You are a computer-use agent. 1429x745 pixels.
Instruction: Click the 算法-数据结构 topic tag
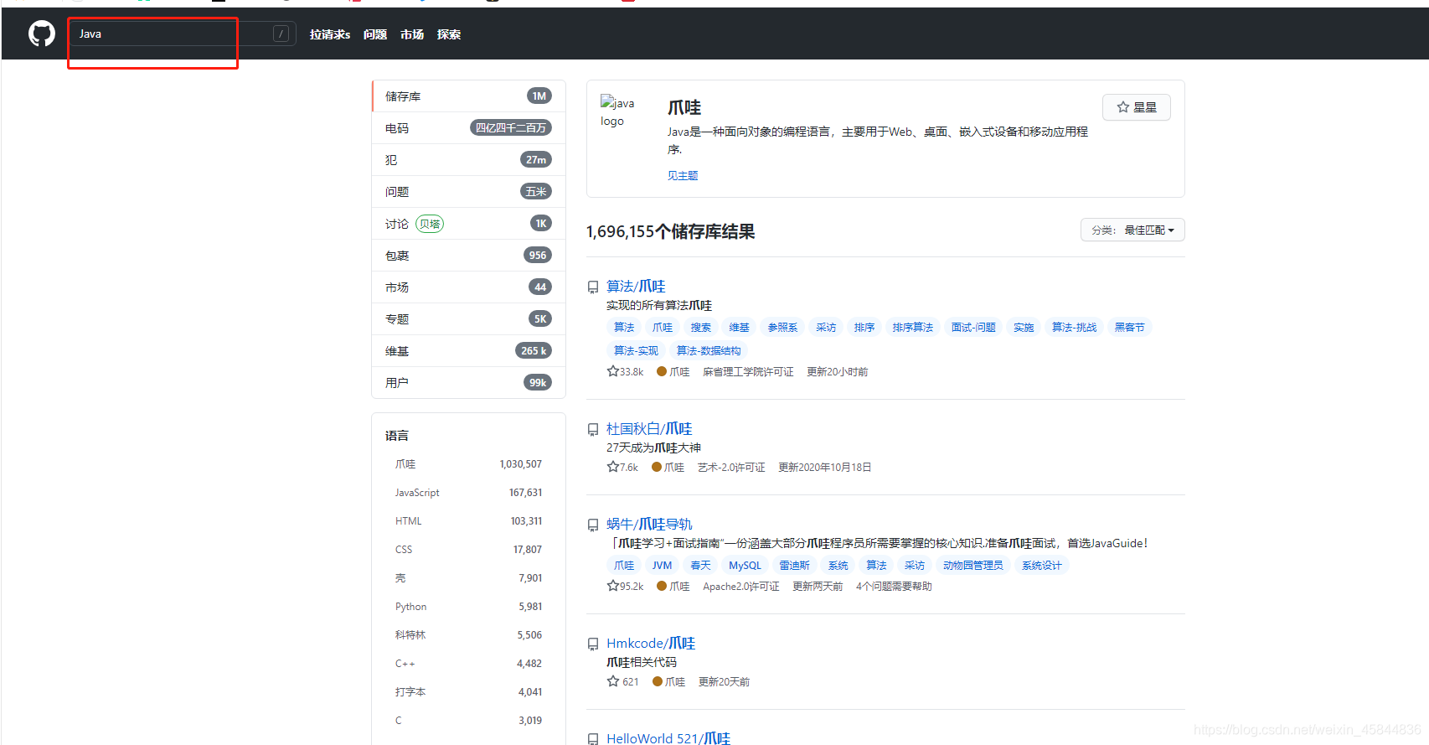(x=709, y=351)
